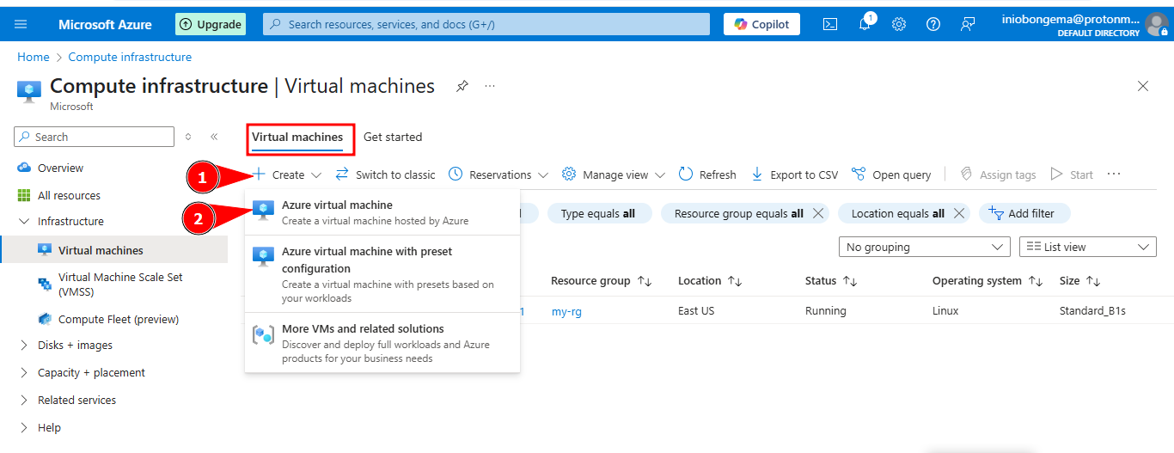This screenshot has height=453, width=1174.
Task: Click the Compute infrastructure title icon
Action: click(29, 91)
